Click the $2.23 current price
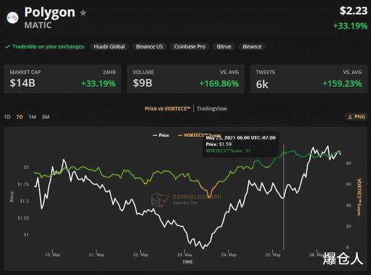The height and width of the screenshot is (275, 371). (354, 11)
